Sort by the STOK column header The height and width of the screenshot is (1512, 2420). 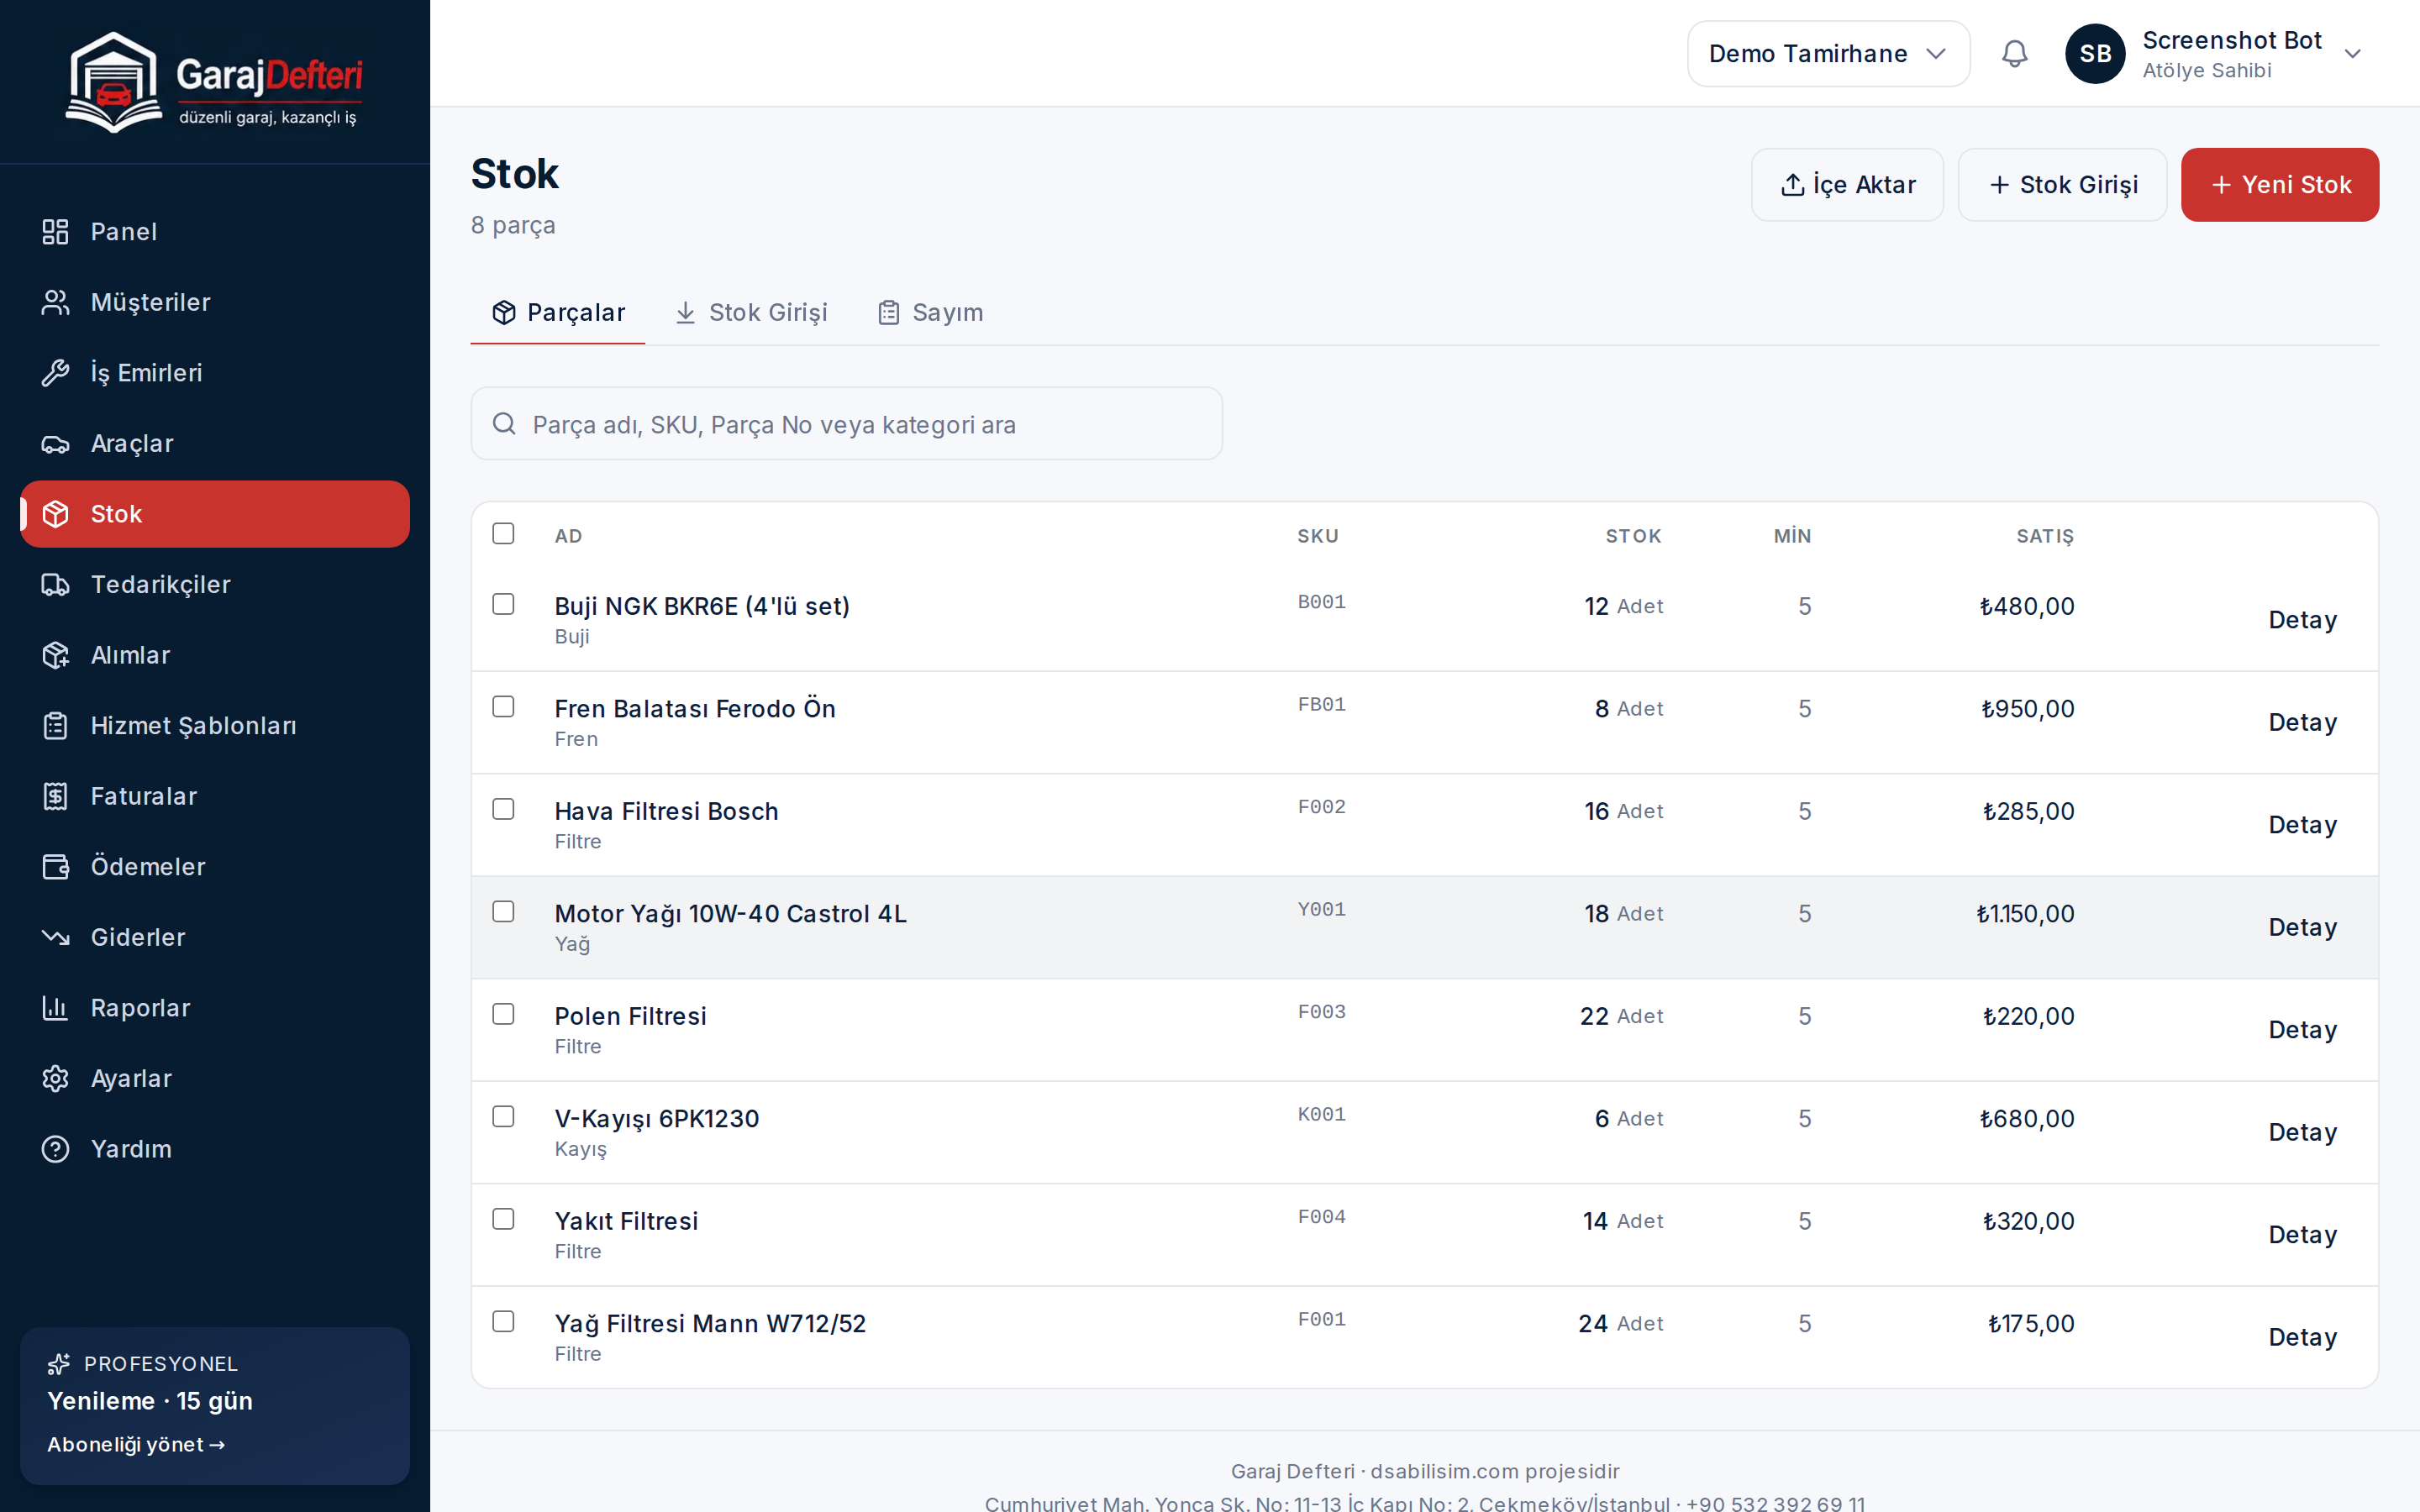pos(1633,536)
